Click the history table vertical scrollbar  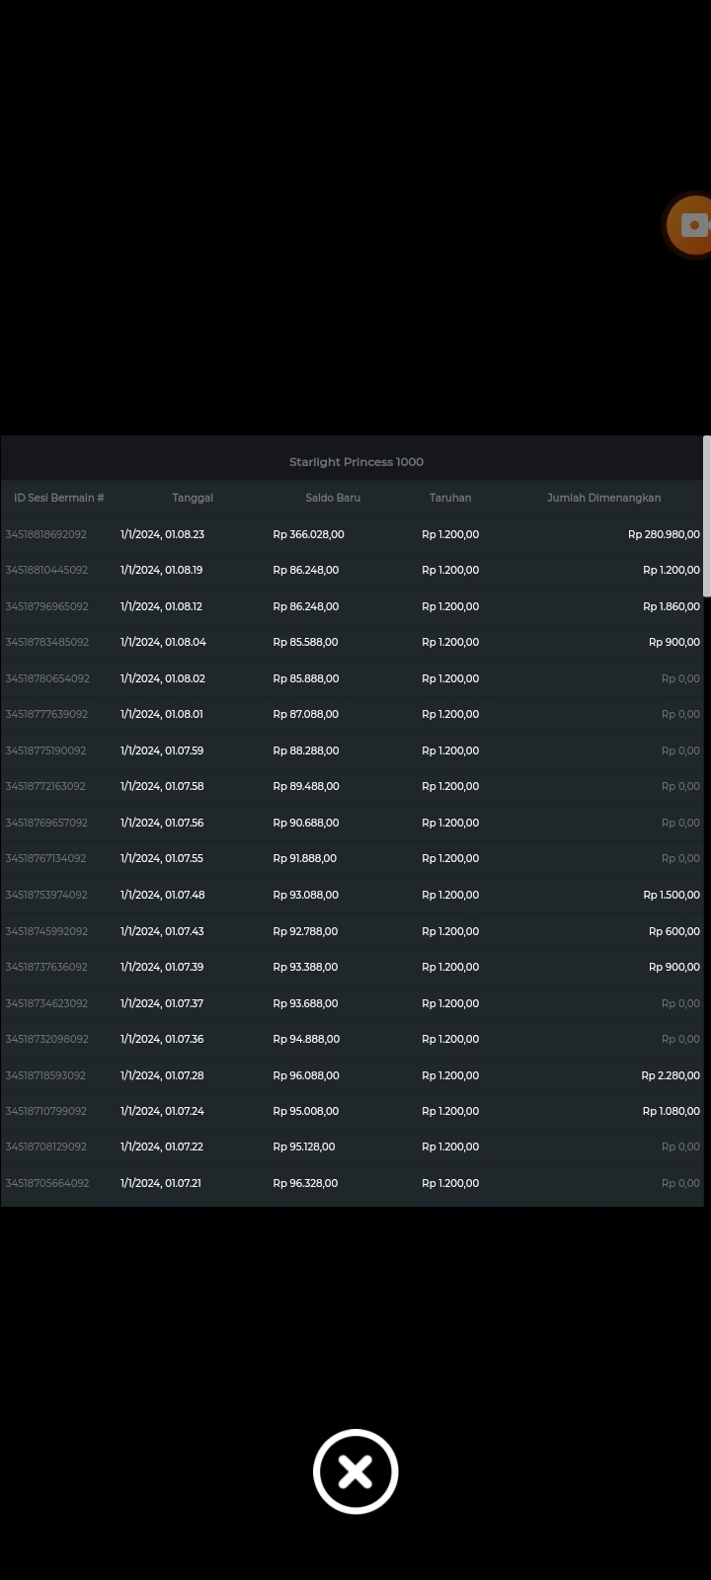[706, 516]
